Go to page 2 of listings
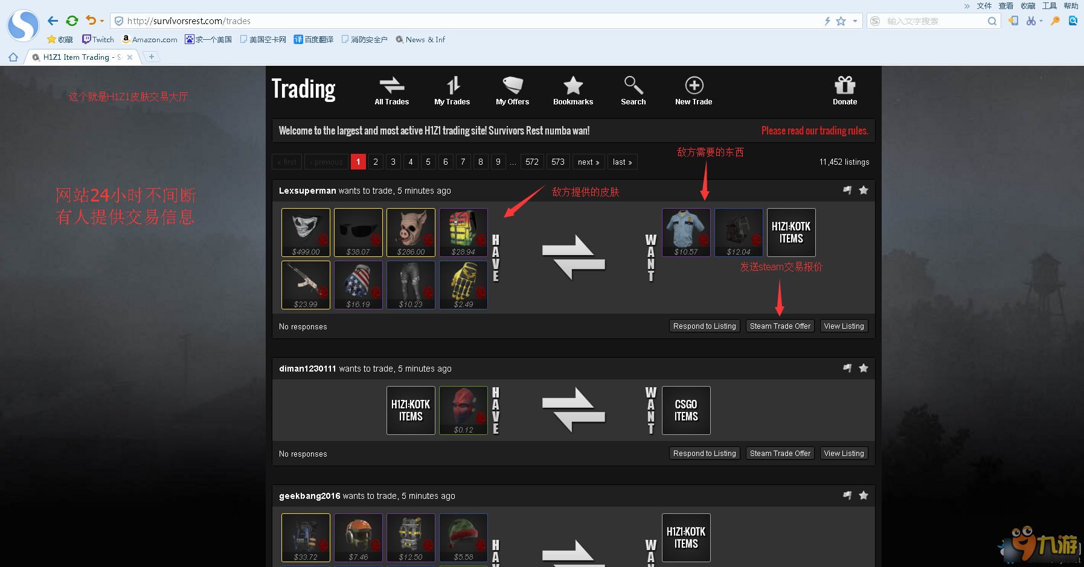Viewport: 1084px width, 567px height. pos(376,162)
